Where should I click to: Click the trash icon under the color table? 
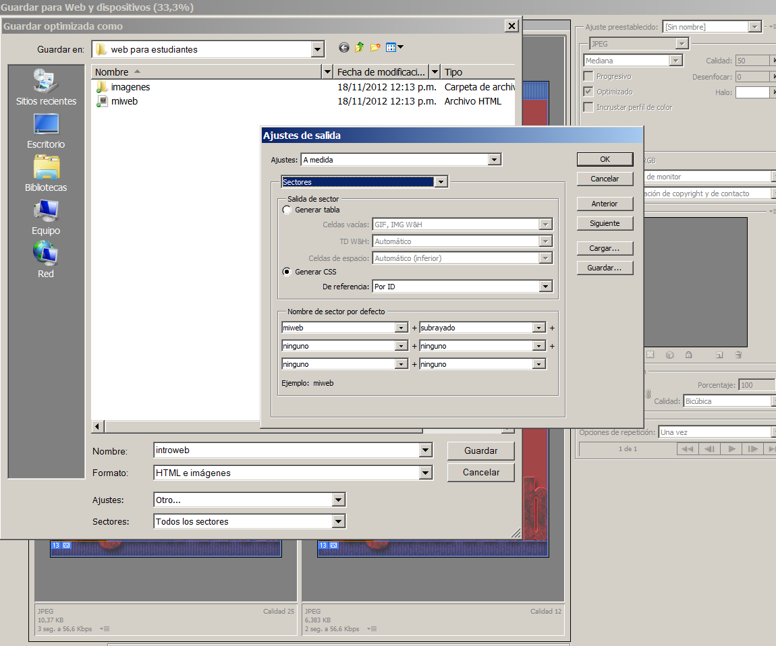[738, 355]
